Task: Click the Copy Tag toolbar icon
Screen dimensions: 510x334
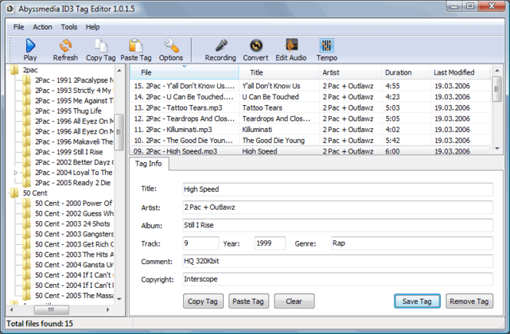Action: click(100, 50)
